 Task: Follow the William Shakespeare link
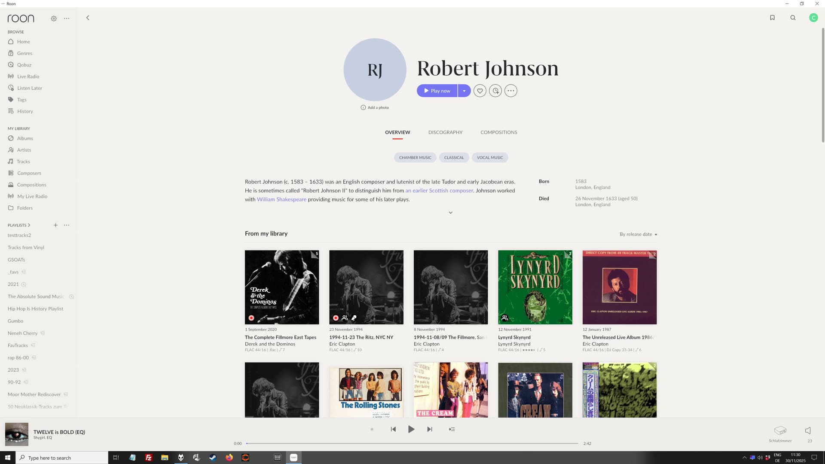[x=281, y=199]
